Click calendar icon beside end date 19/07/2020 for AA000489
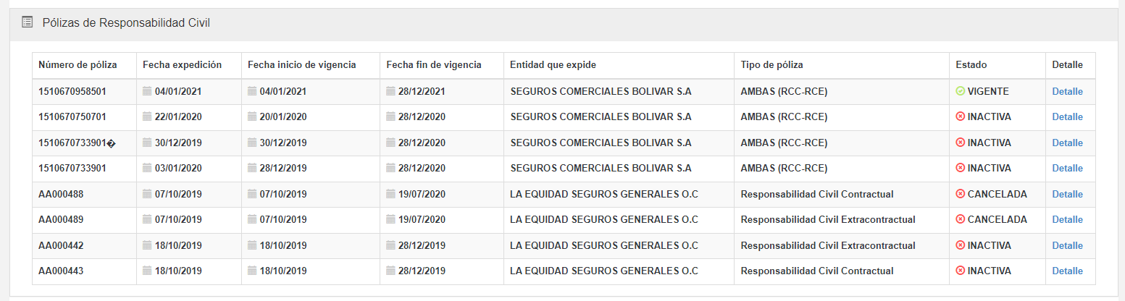Screen dimensions: 1125x301 coord(391,219)
